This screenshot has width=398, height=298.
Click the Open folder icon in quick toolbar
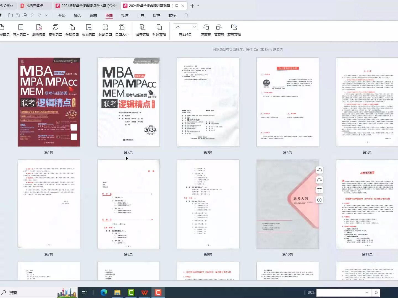click(11, 15)
